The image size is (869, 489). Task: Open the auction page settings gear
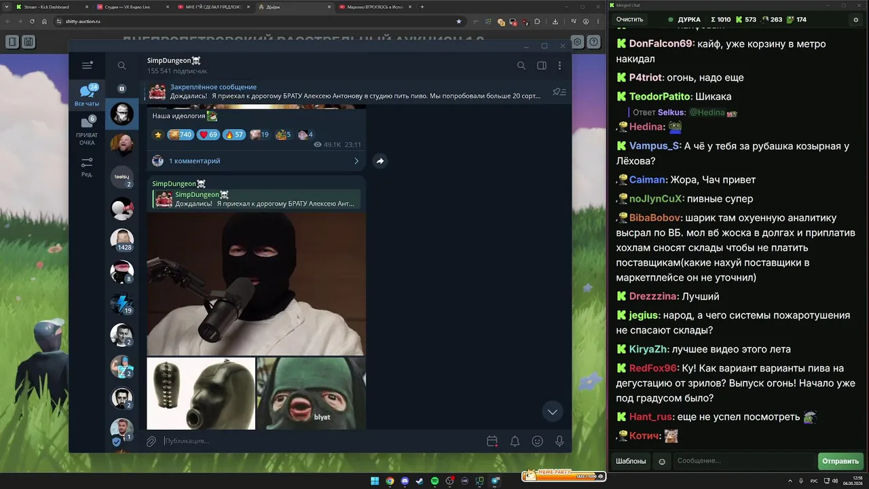click(x=577, y=42)
